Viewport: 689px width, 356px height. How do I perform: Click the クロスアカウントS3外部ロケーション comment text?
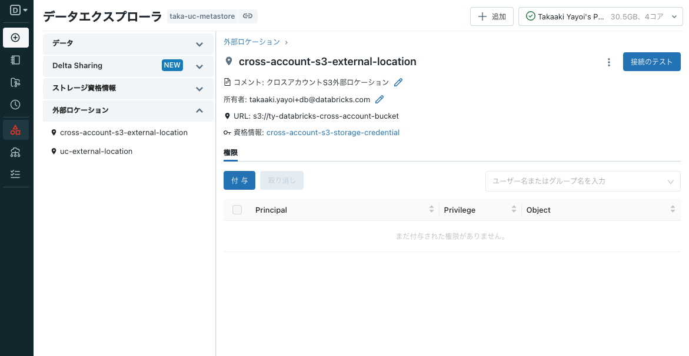click(328, 82)
